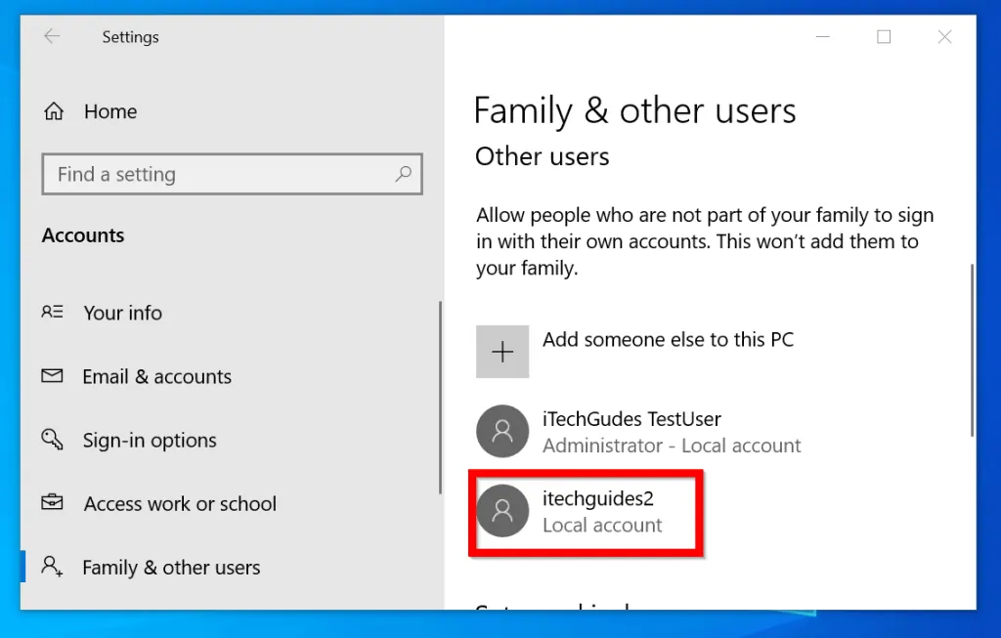1001x638 pixels.
Task: Click the envelope icon for Email & accounts
Action: click(x=53, y=376)
